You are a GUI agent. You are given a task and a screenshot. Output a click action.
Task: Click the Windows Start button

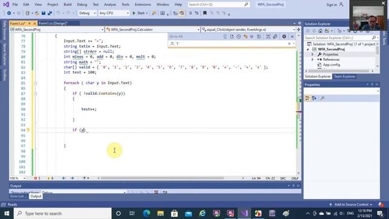(x=7, y=214)
